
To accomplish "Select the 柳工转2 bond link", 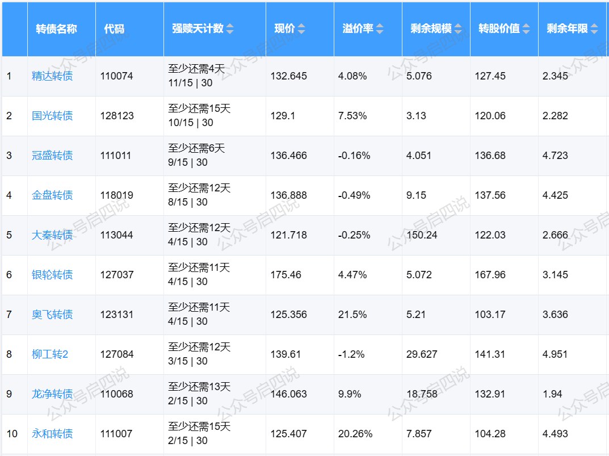I will coord(50,354).
